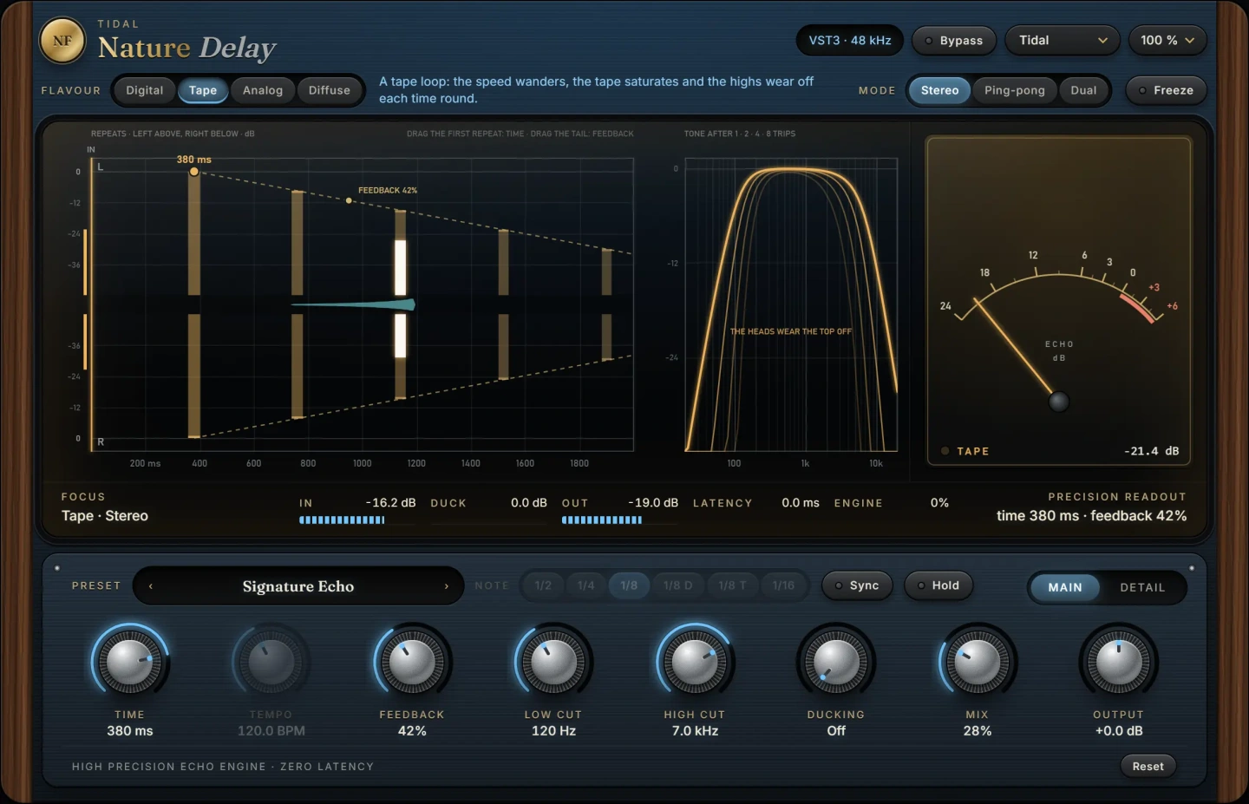Click the DUCKING knob
Viewport: 1249px width, 804px height.
(x=836, y=663)
